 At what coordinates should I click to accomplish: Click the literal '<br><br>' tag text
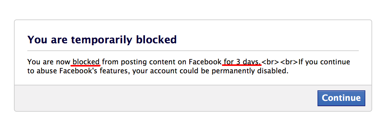click(280, 62)
